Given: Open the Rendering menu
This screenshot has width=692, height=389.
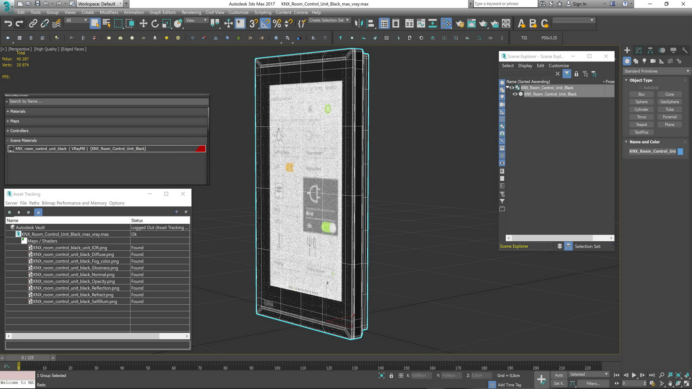Looking at the screenshot, I should click(191, 12).
